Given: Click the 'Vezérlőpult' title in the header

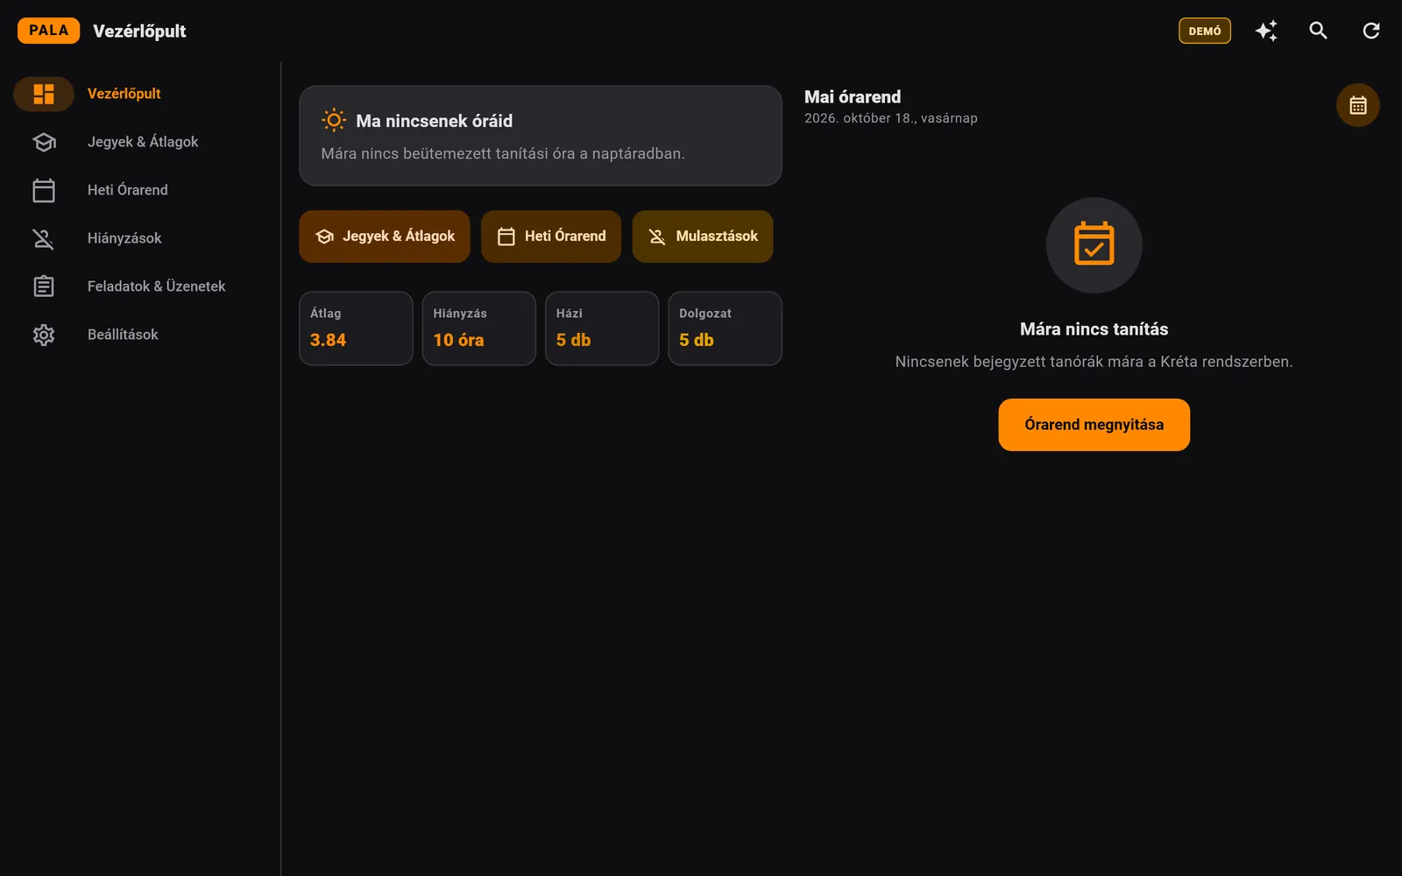Looking at the screenshot, I should click(x=139, y=31).
